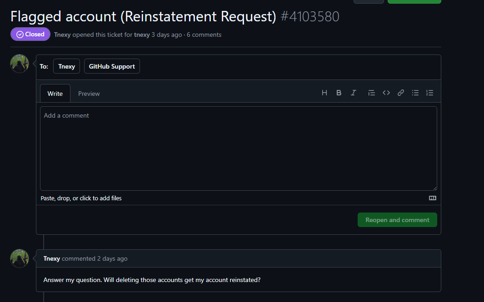
Task: Insert code formatting with angle brackets icon
Action: 386,93
